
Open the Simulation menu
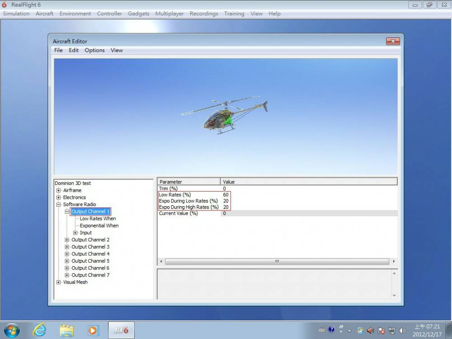pyautogui.click(x=16, y=14)
